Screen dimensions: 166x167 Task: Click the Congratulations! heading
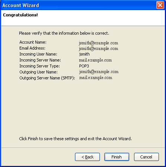20,15
